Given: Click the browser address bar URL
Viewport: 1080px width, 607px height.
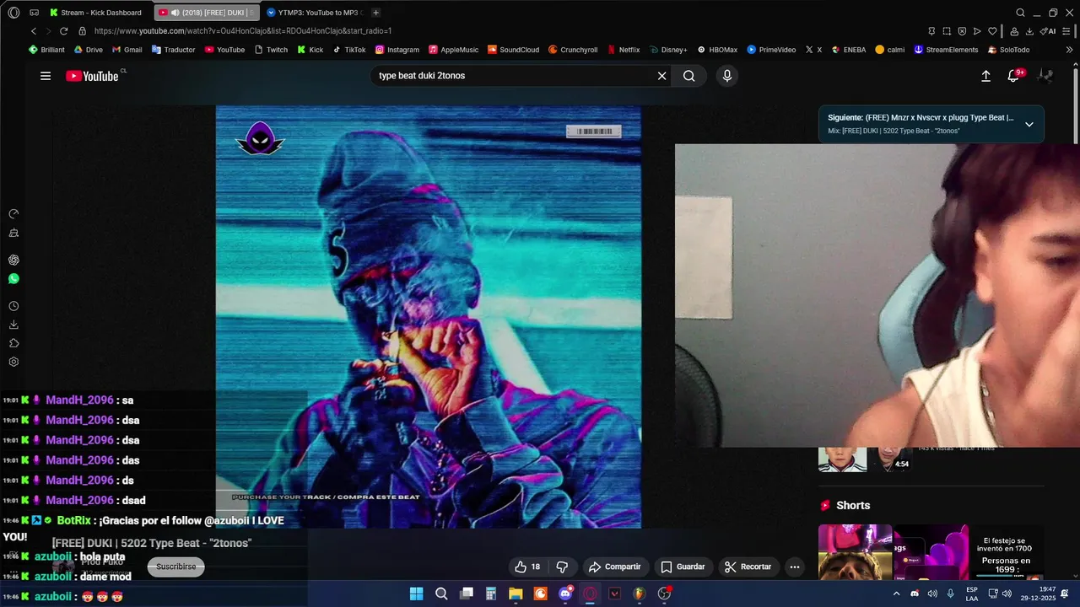Looking at the screenshot, I should pyautogui.click(x=243, y=31).
